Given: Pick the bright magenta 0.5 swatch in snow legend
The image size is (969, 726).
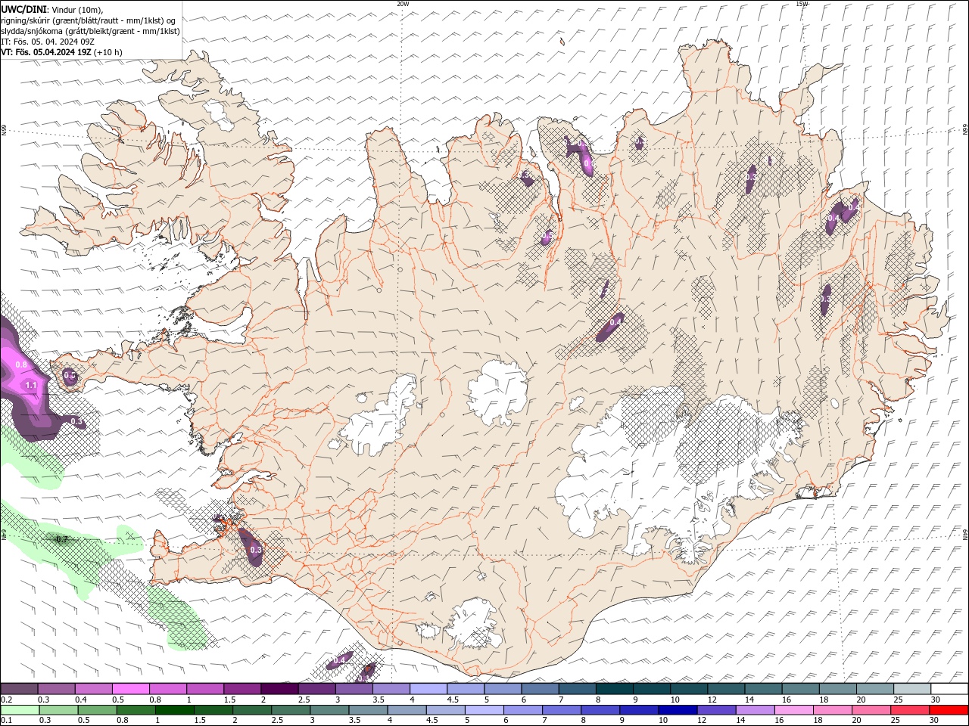Looking at the screenshot, I should pos(131,689).
